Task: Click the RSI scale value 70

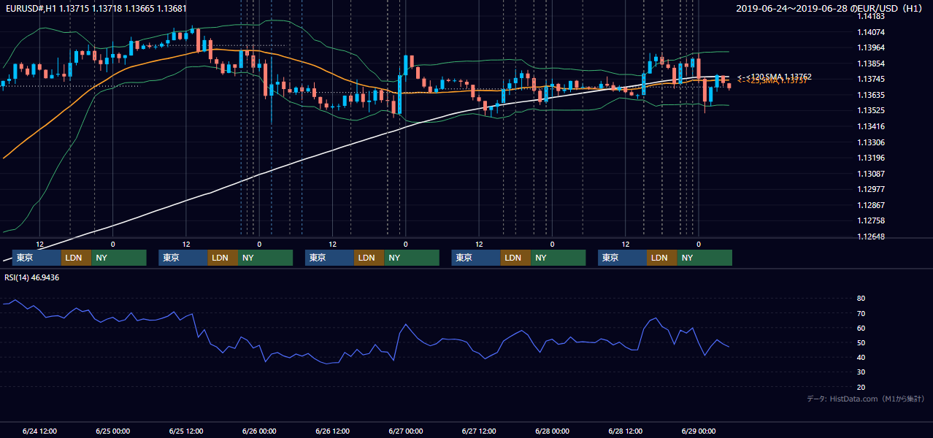Action: tap(861, 313)
